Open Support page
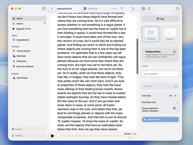 tap(28, 129)
